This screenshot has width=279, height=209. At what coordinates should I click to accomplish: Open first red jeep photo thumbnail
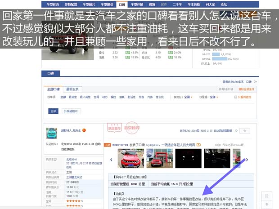pos(131,158)
